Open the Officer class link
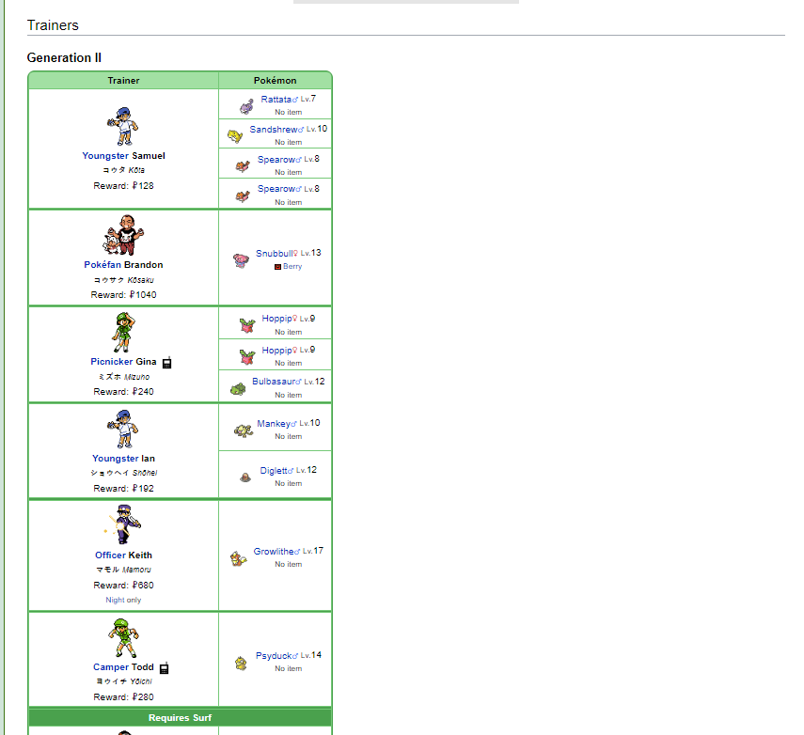 [110, 555]
